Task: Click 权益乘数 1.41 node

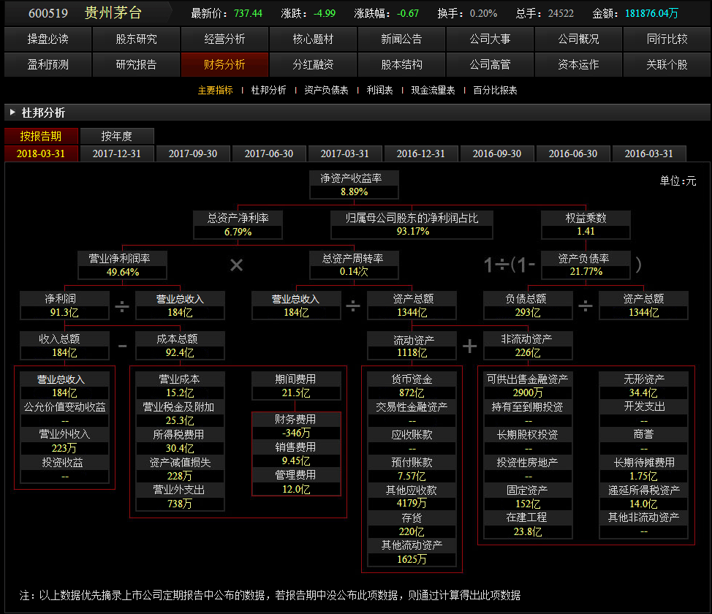Action: pos(586,225)
